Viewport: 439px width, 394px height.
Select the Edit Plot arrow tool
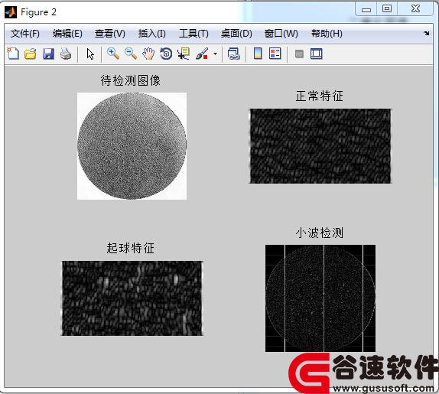90,54
